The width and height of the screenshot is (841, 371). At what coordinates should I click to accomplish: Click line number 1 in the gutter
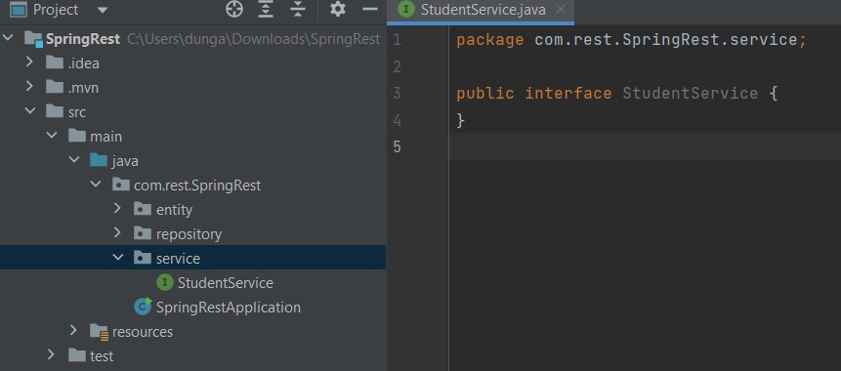[397, 40]
